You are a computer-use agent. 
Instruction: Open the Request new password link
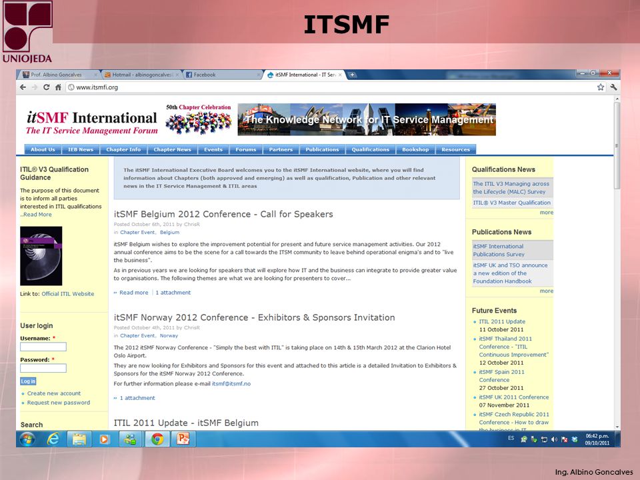pyautogui.click(x=59, y=403)
